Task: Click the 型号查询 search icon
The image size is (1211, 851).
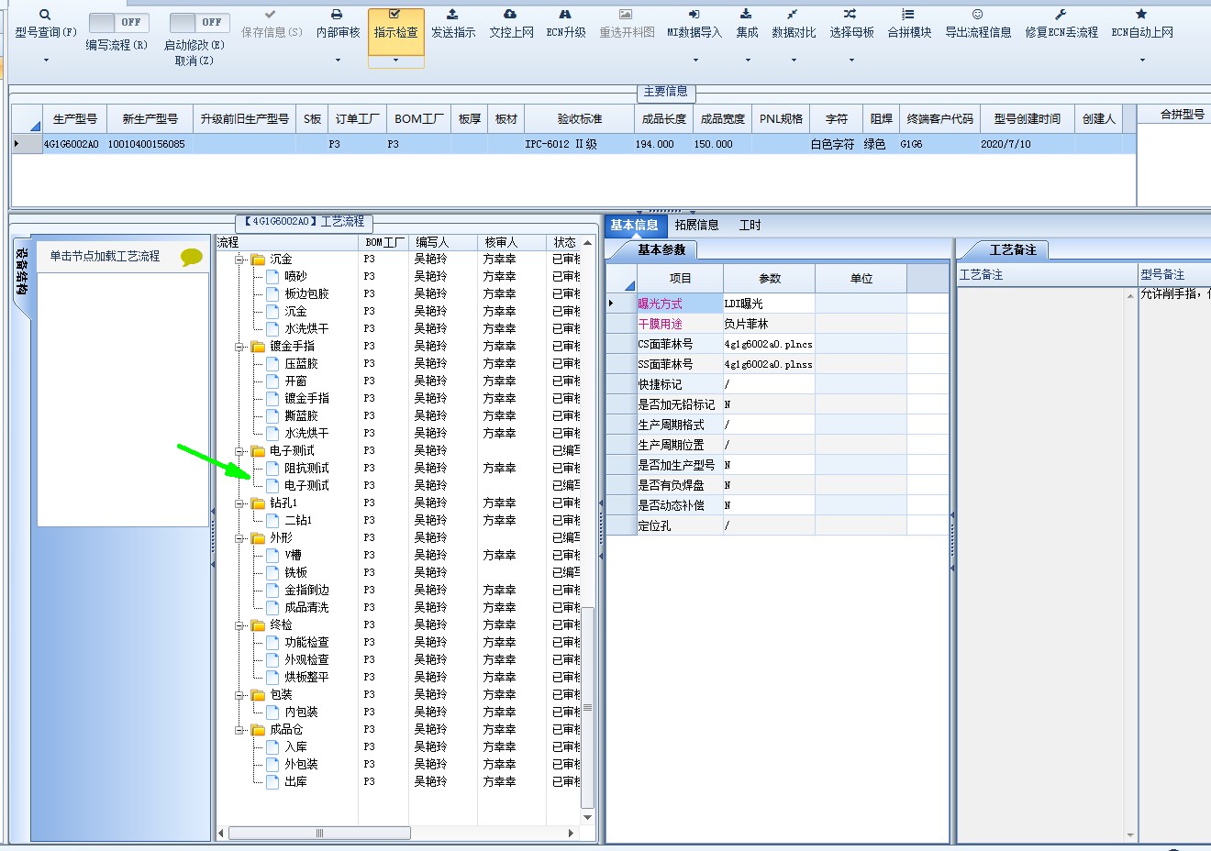Action: 45,15
